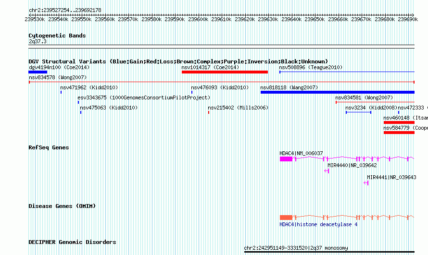The height and width of the screenshot is (255, 428).
Task: Click the Disease Genes (OMIM) track title
Action: [x=62, y=206]
